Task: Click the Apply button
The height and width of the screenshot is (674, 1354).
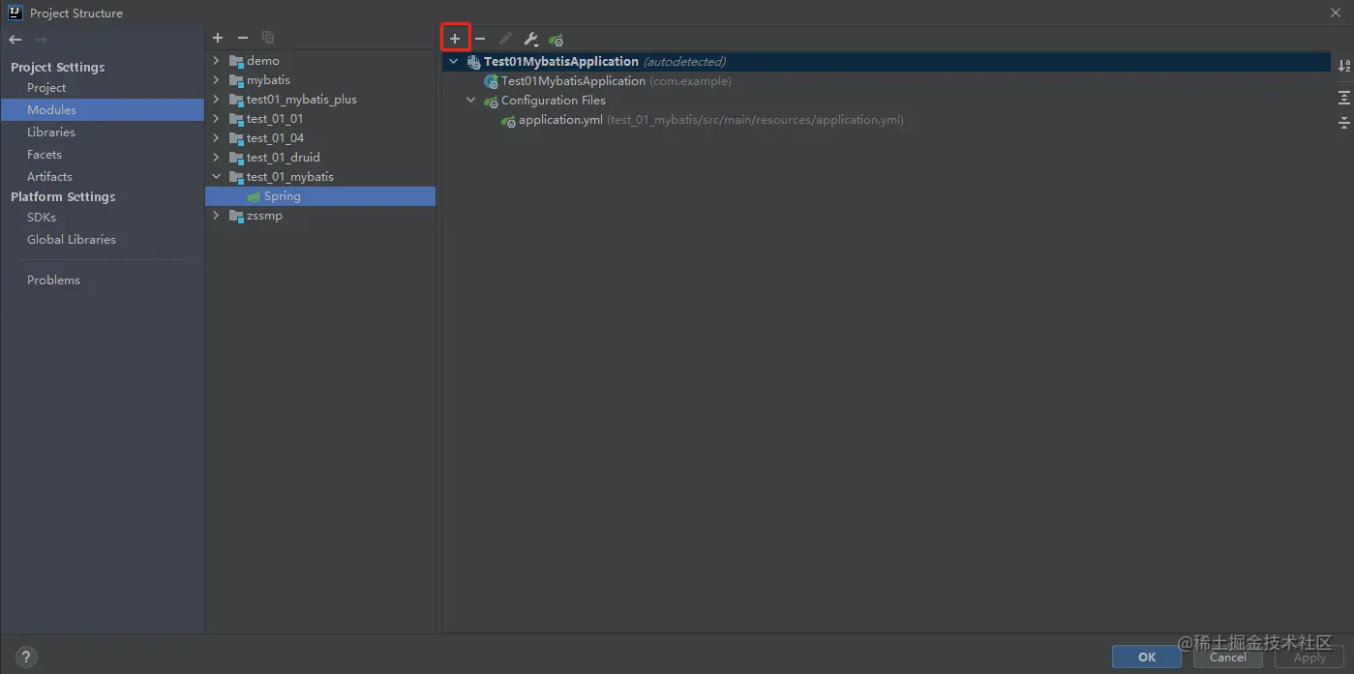Action: point(1309,657)
